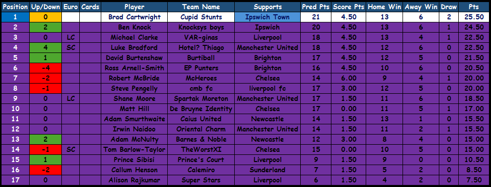
Task: Select Brad Cartwright player cell
Action: [135, 17]
